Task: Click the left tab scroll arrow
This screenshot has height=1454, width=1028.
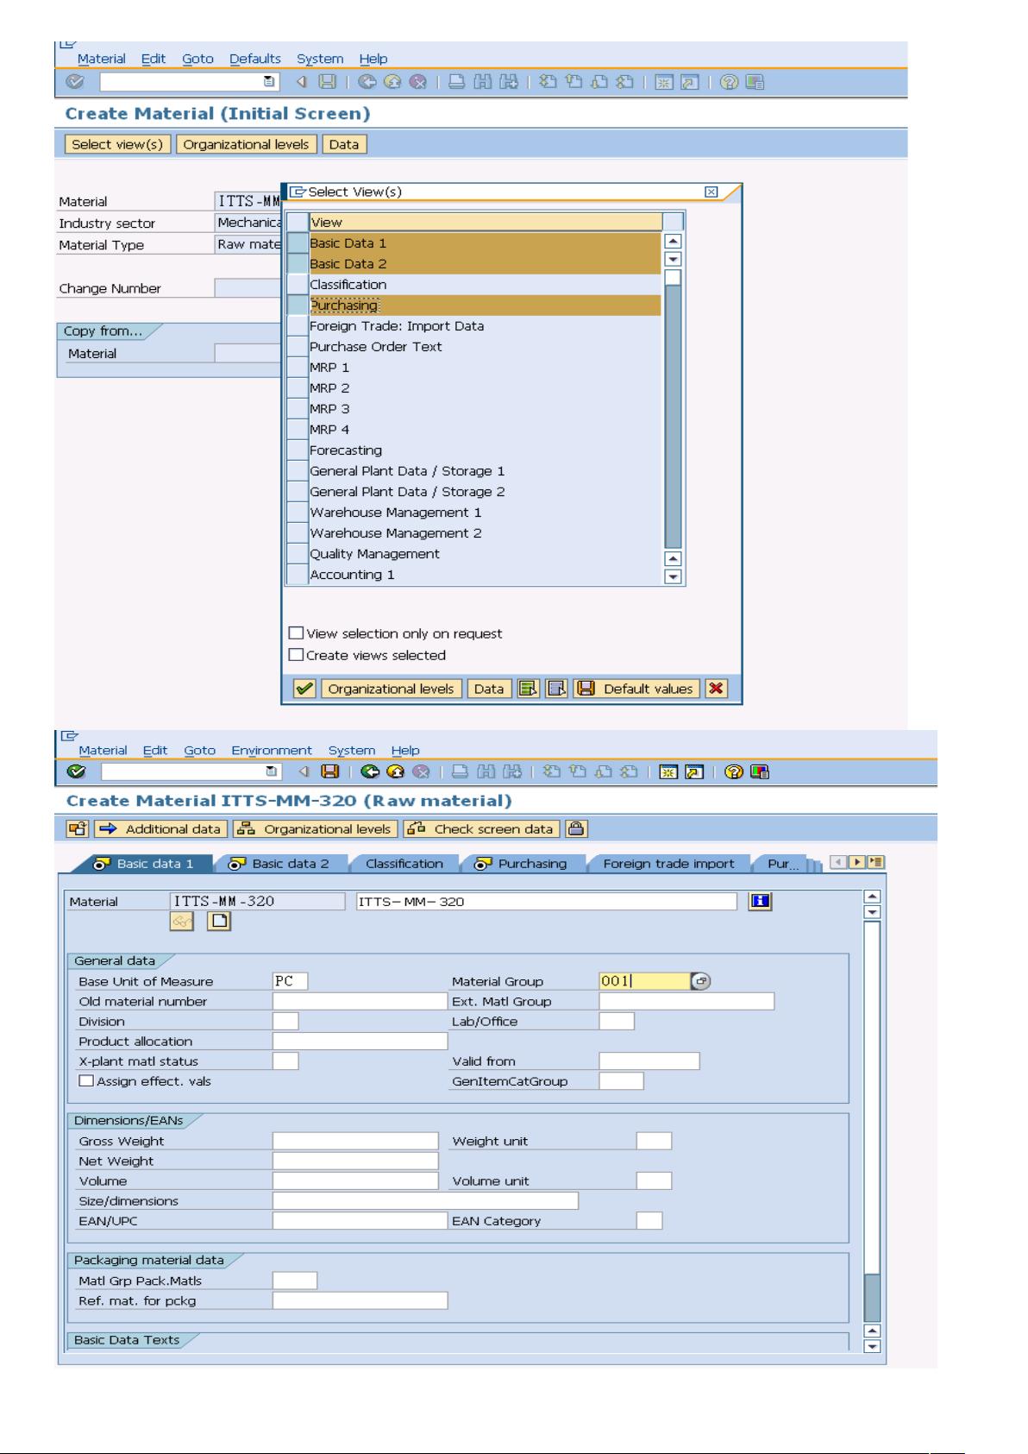Action: coord(838,862)
